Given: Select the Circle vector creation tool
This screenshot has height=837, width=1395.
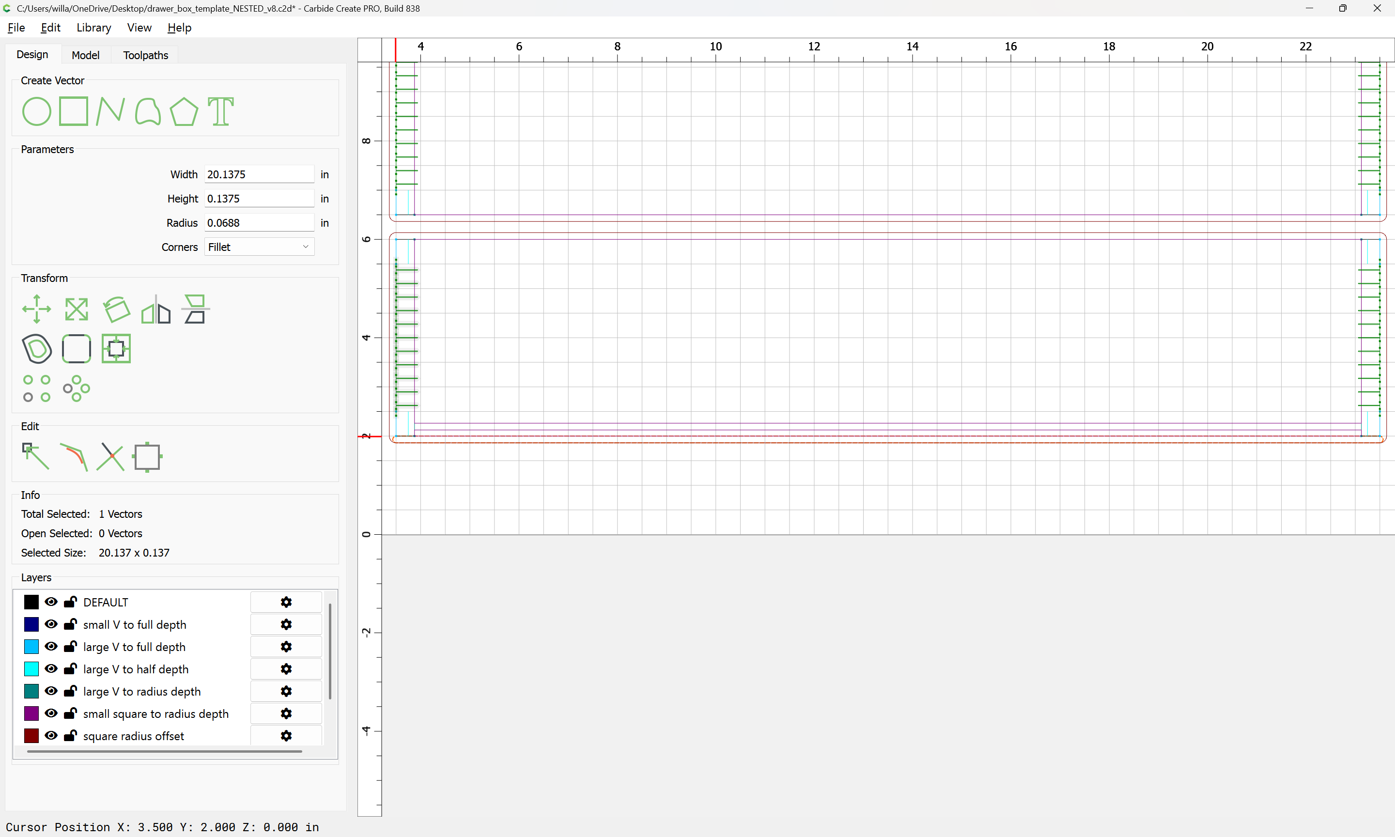Looking at the screenshot, I should pos(37,111).
